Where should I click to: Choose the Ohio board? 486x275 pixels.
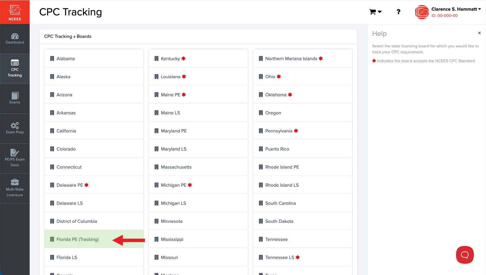pyautogui.click(x=303, y=76)
